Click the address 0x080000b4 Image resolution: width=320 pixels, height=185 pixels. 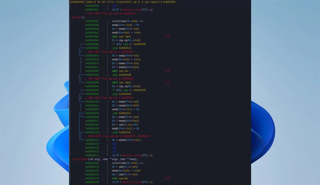coord(92,41)
